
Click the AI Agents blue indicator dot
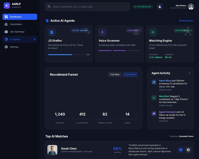click(34, 39)
